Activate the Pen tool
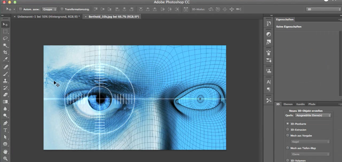 point(5,123)
